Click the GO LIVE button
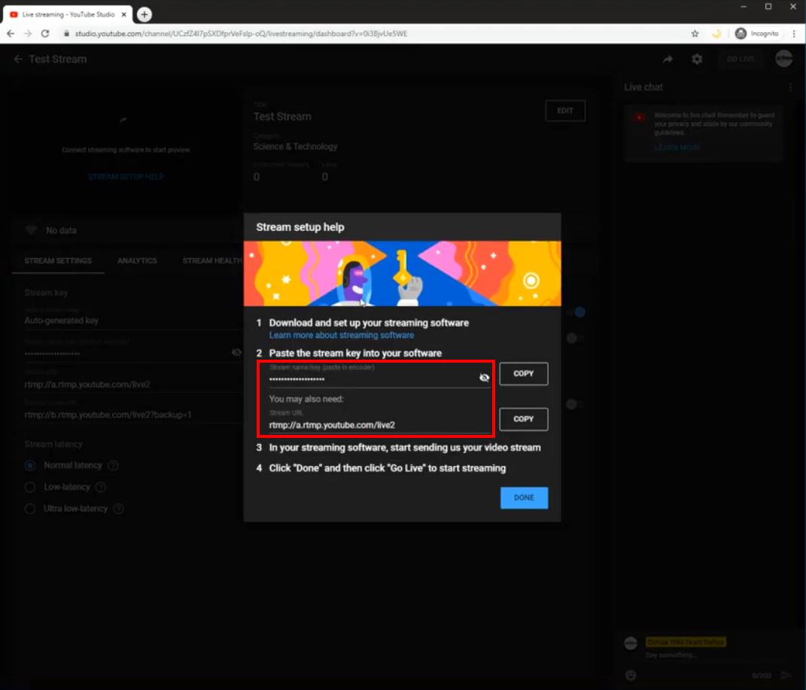806x690 pixels. click(741, 59)
